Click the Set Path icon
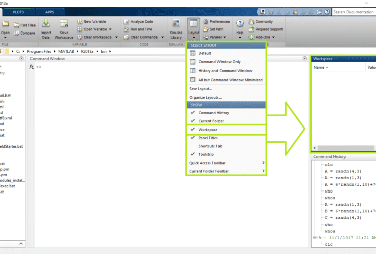This screenshot has width=376, height=254. [x=206, y=29]
